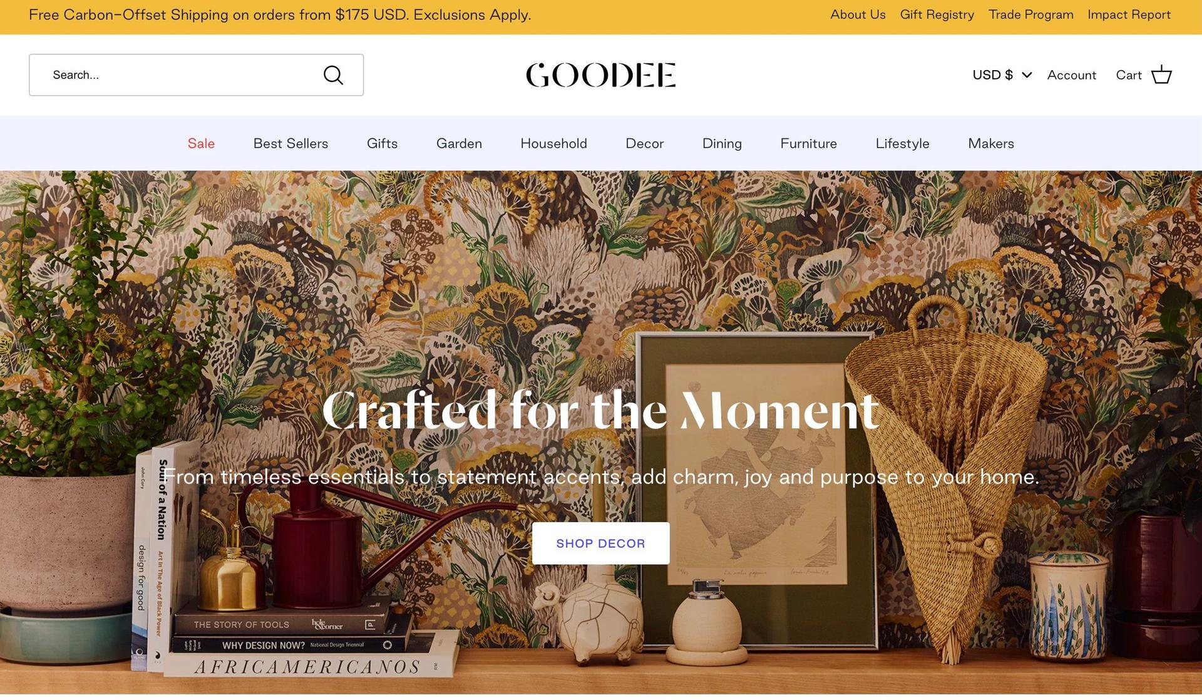The width and height of the screenshot is (1202, 700).
Task: Open the Impact Report link
Action: click(1129, 14)
